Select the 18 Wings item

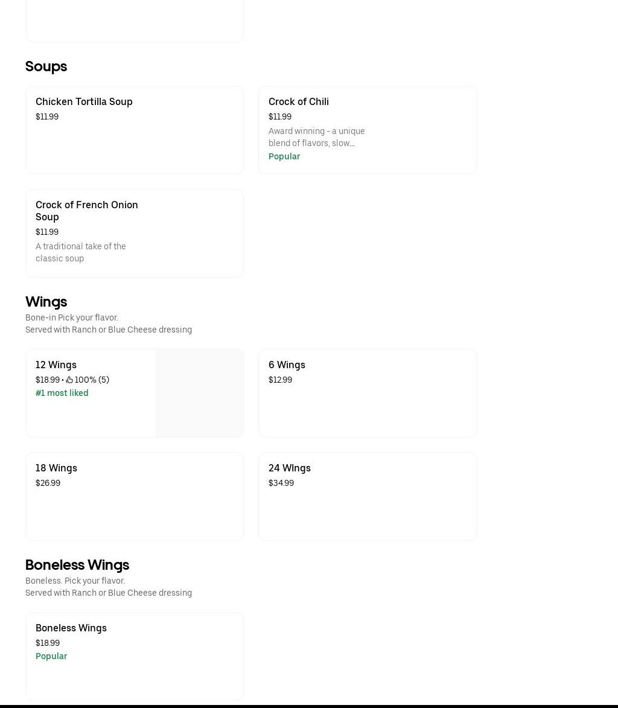pyautogui.click(x=134, y=496)
